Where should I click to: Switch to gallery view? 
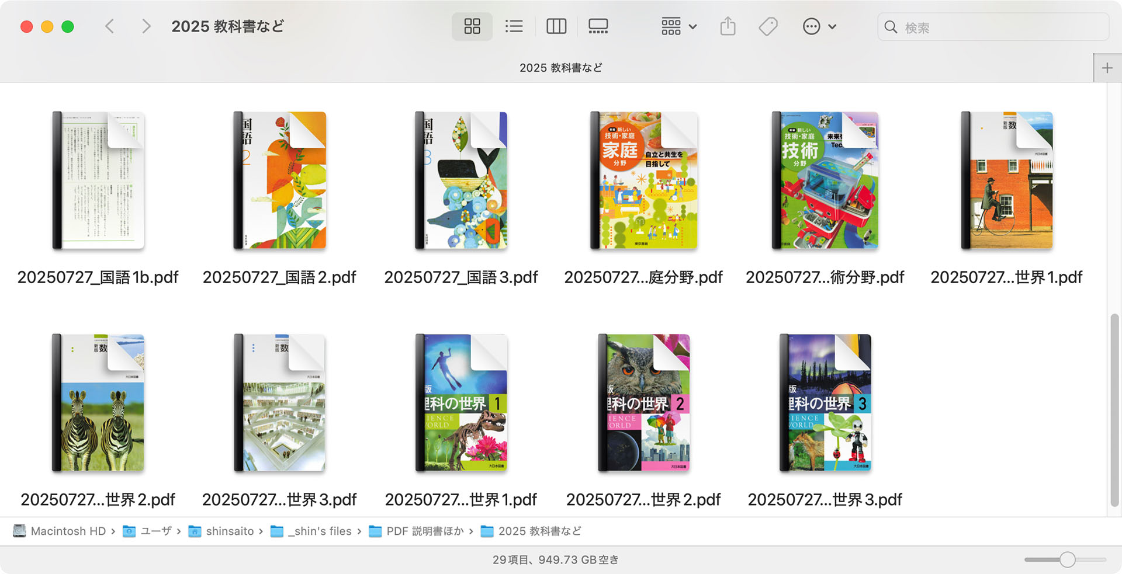pos(598,26)
